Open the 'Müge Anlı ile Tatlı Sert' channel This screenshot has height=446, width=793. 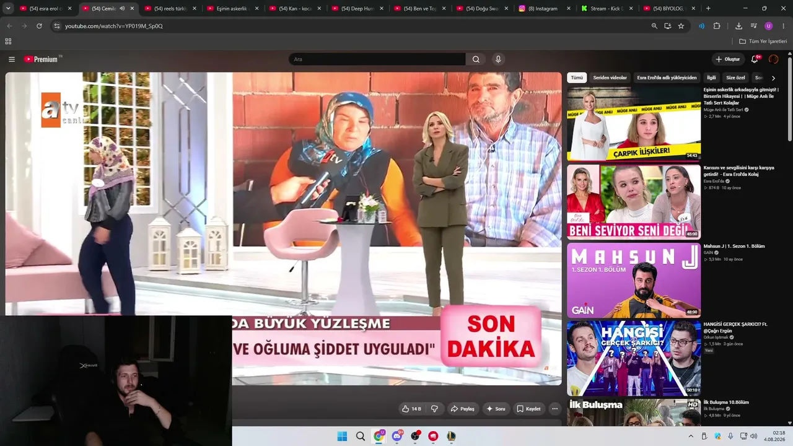[x=723, y=110]
